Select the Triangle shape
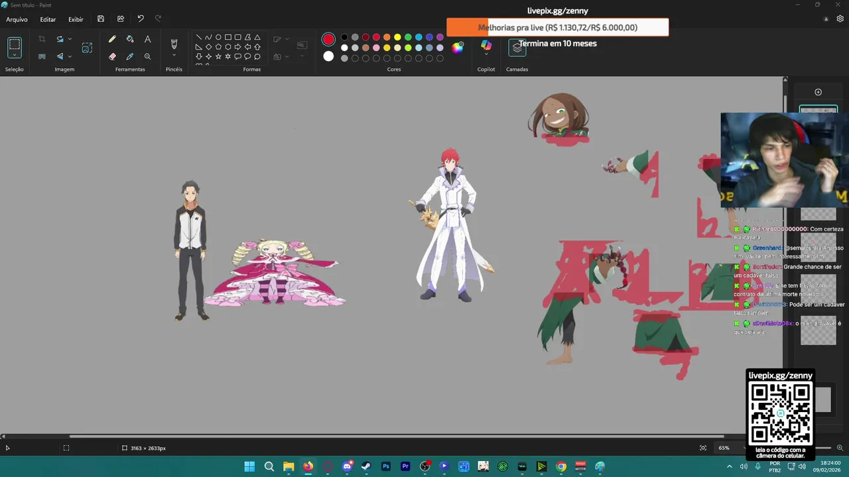This screenshot has width=849, height=477. [x=257, y=37]
